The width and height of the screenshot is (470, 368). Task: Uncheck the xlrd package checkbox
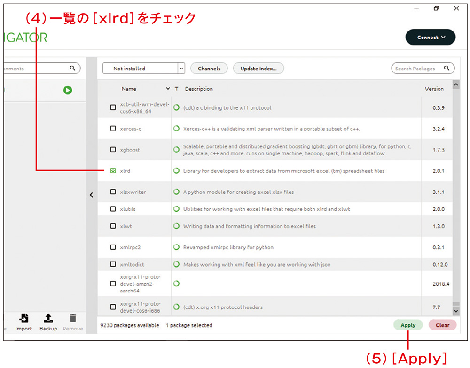tap(113, 171)
